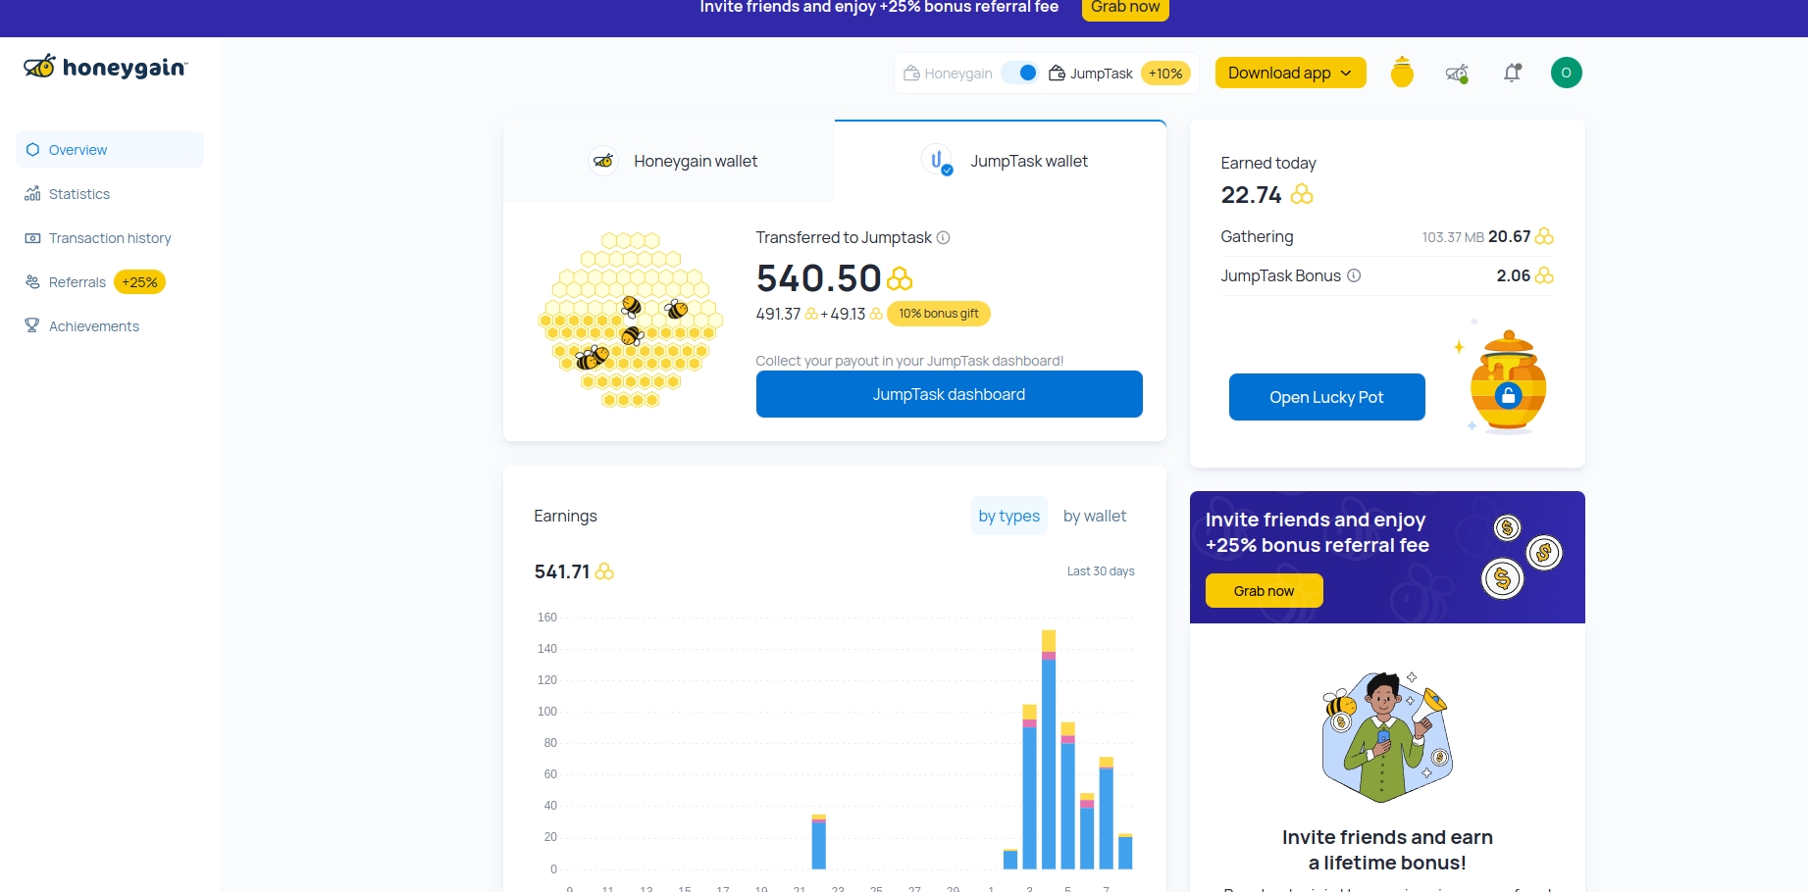Open the Overview page
The width and height of the screenshot is (1808, 892).
click(110, 150)
